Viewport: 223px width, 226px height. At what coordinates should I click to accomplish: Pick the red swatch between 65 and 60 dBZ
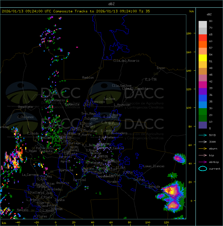[x=203, y=38]
